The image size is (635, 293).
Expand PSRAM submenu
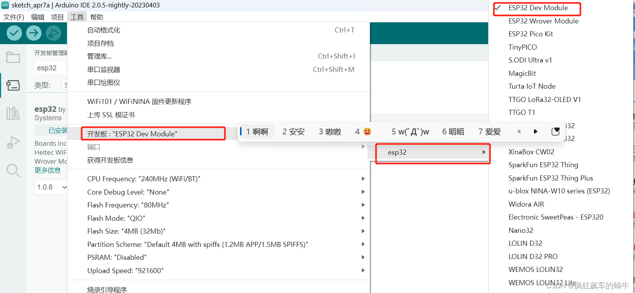pyautogui.click(x=218, y=257)
